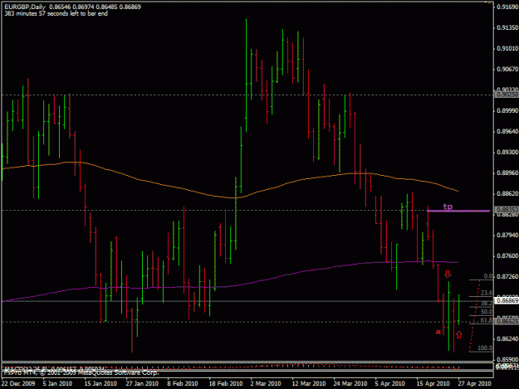
Task: Click the 5 Jan 2010 date label
Action: click(x=57, y=383)
